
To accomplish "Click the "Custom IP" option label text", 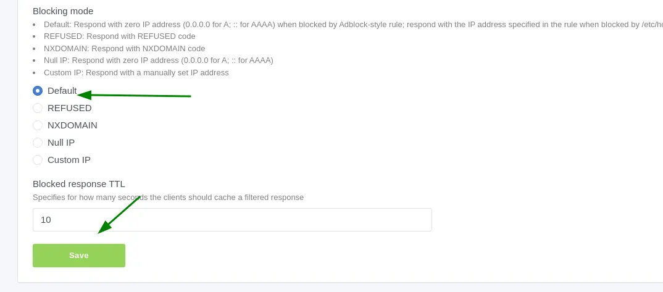I will tap(69, 160).
